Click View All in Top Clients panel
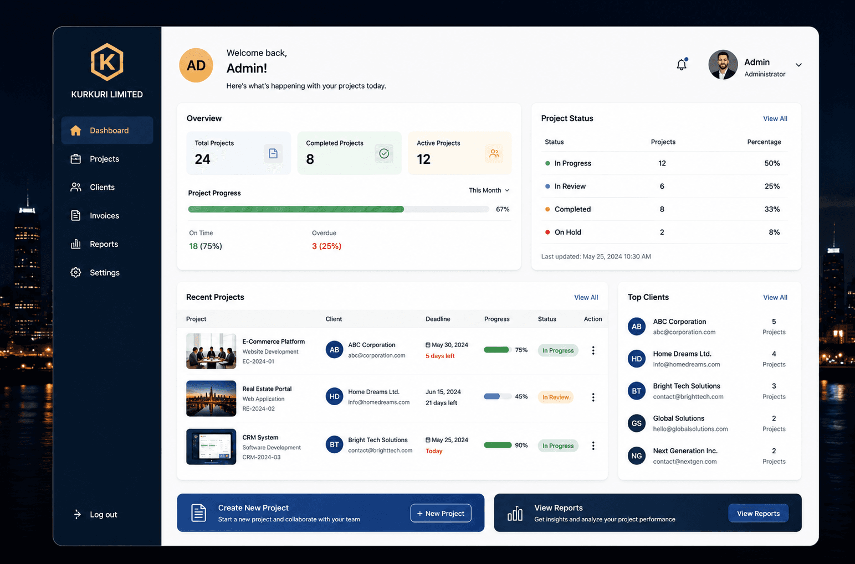This screenshot has height=564, width=855. tap(775, 297)
